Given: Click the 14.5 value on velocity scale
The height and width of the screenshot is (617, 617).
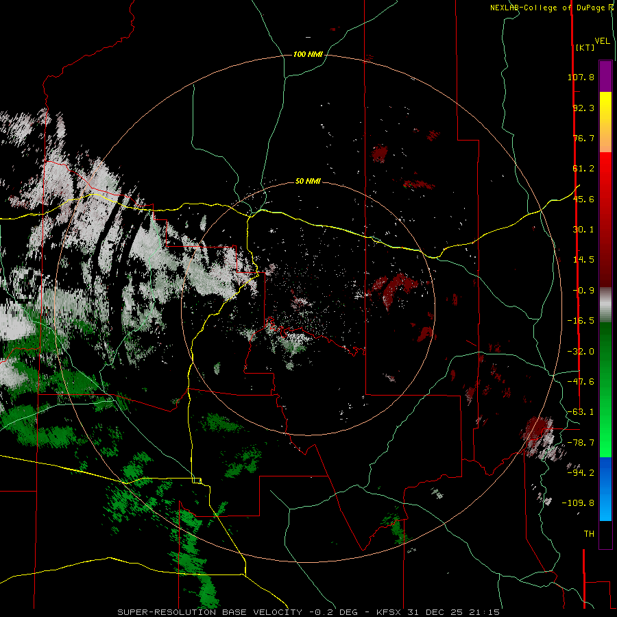Looking at the screenshot, I should pos(583,260).
